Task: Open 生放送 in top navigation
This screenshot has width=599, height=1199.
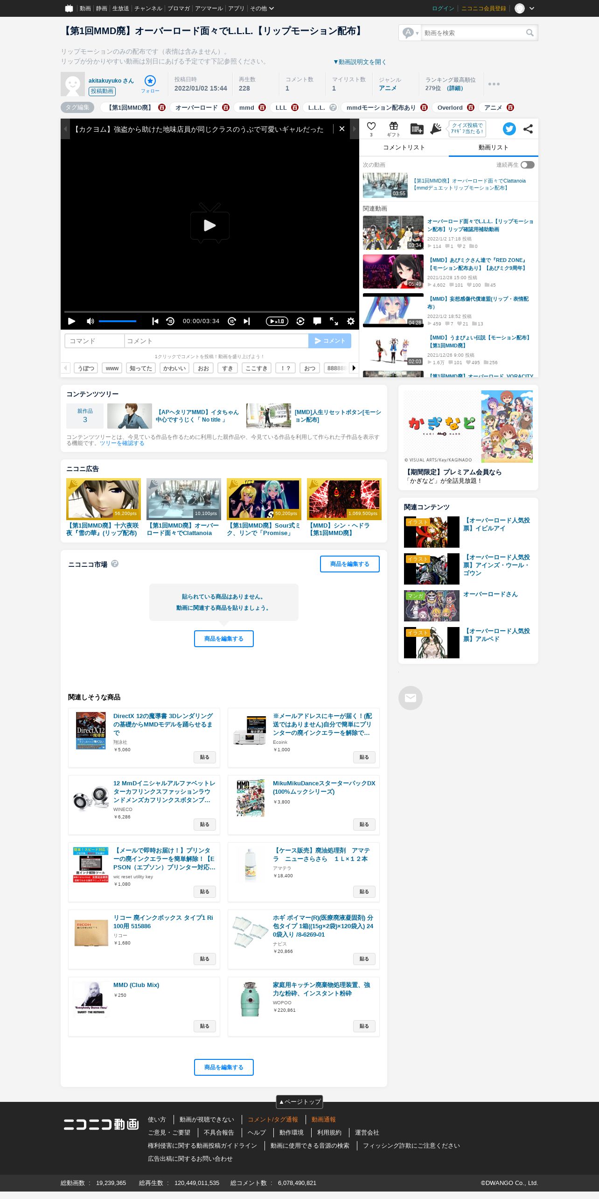Action: 120,8
